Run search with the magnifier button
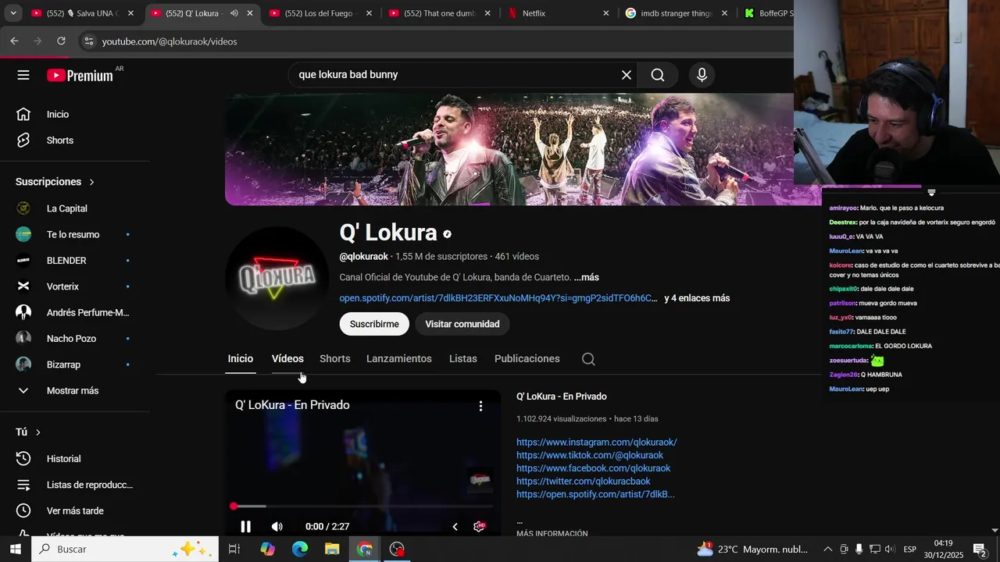1000x562 pixels. pyautogui.click(x=658, y=75)
